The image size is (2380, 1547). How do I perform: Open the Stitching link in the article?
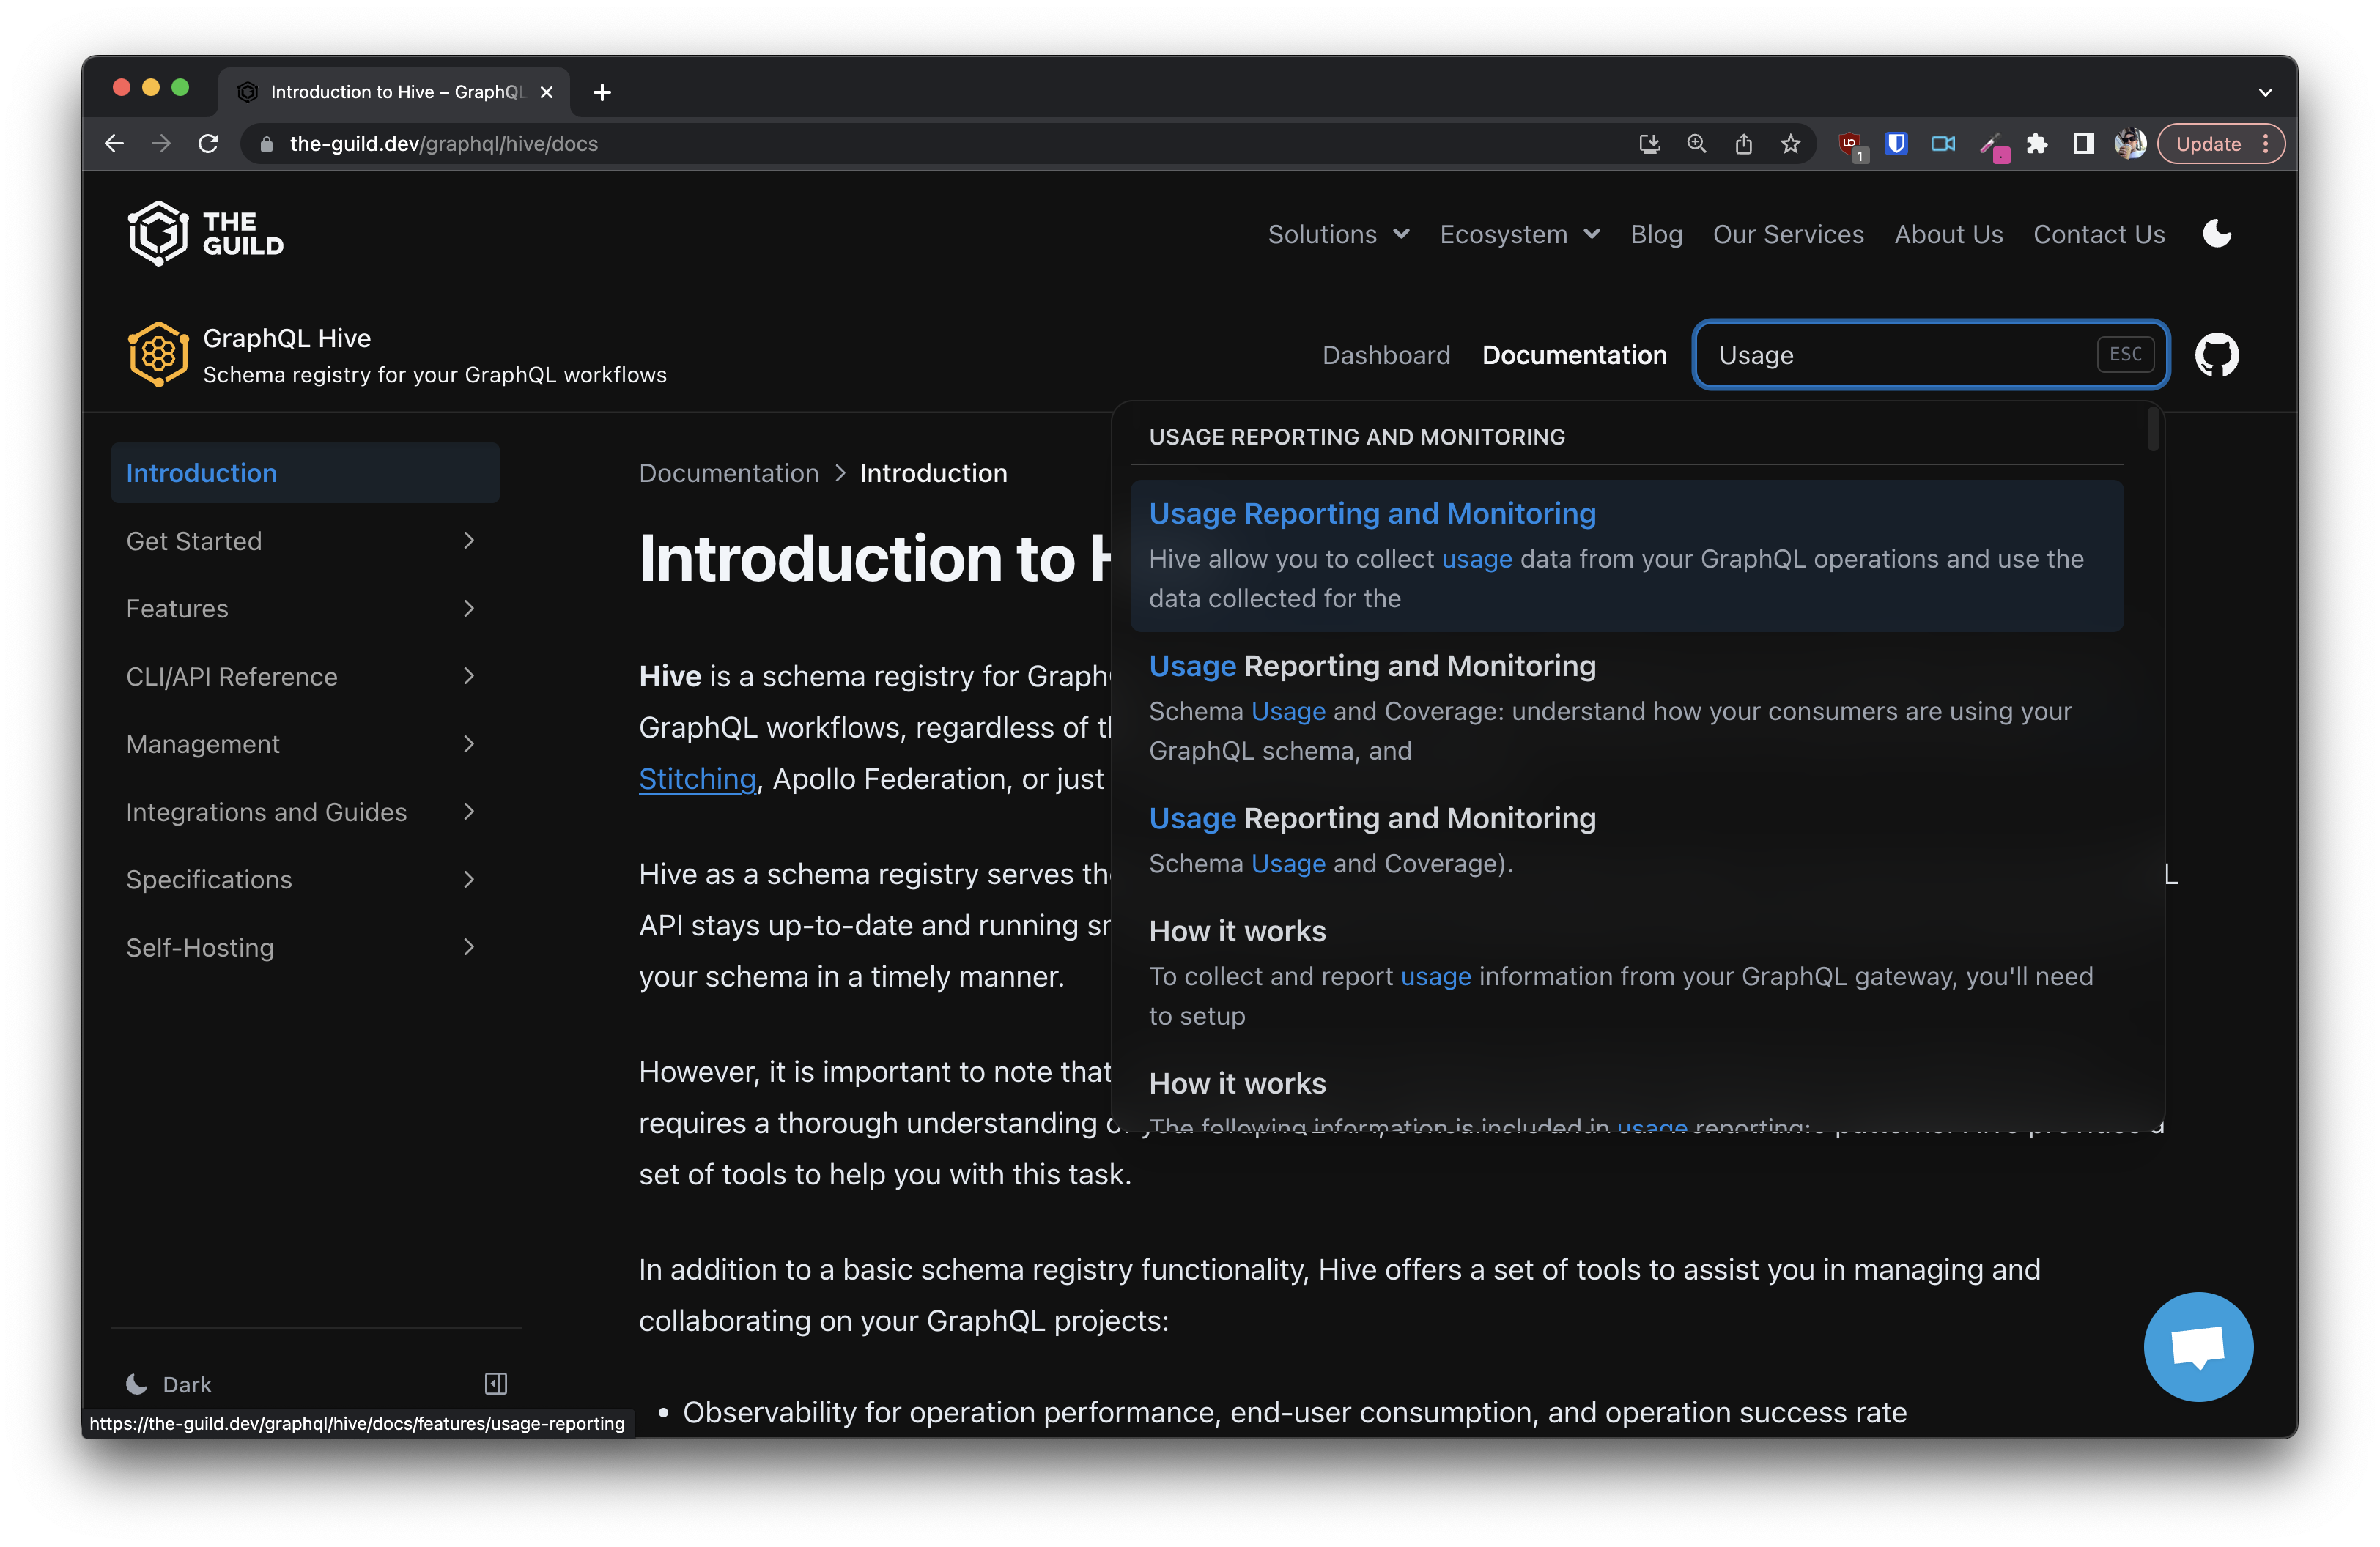coord(697,779)
